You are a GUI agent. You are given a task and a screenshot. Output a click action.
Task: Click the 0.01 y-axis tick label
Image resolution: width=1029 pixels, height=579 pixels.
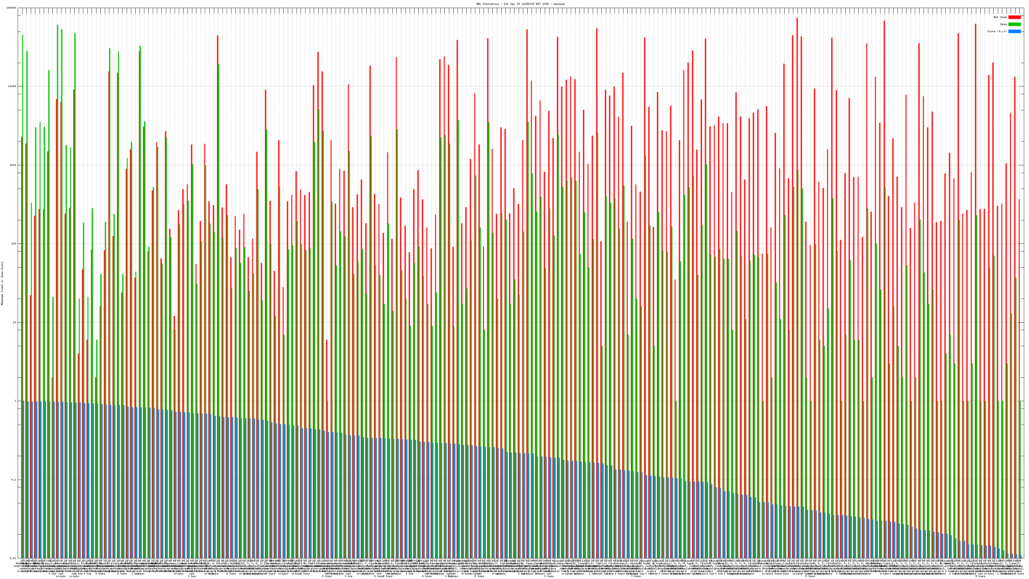13,558
